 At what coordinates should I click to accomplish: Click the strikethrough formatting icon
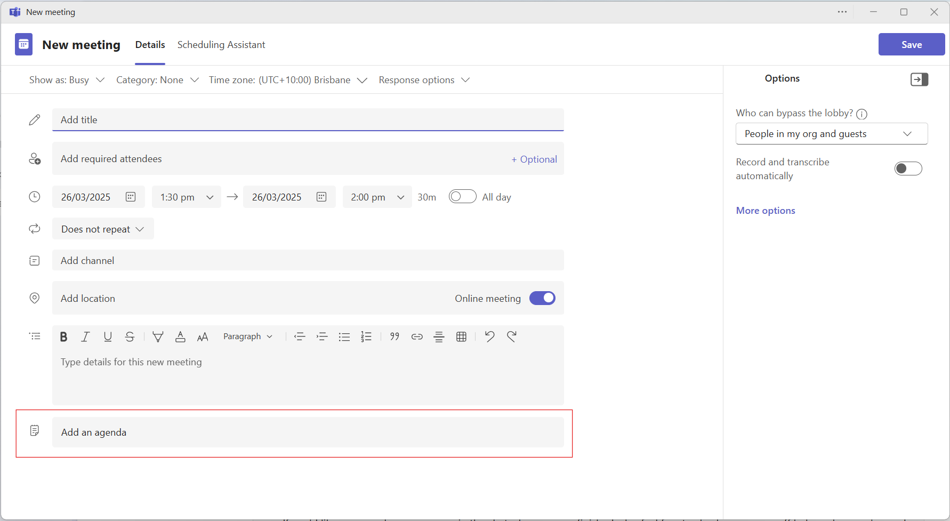click(x=130, y=336)
